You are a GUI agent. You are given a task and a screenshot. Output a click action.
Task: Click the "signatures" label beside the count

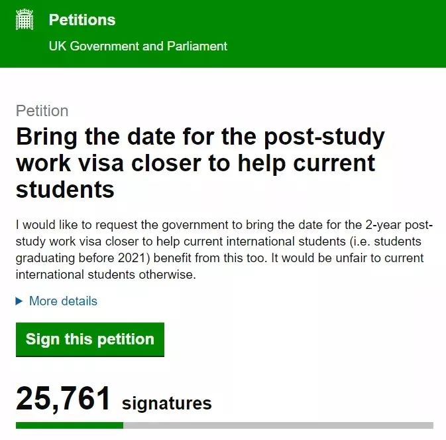tap(167, 403)
